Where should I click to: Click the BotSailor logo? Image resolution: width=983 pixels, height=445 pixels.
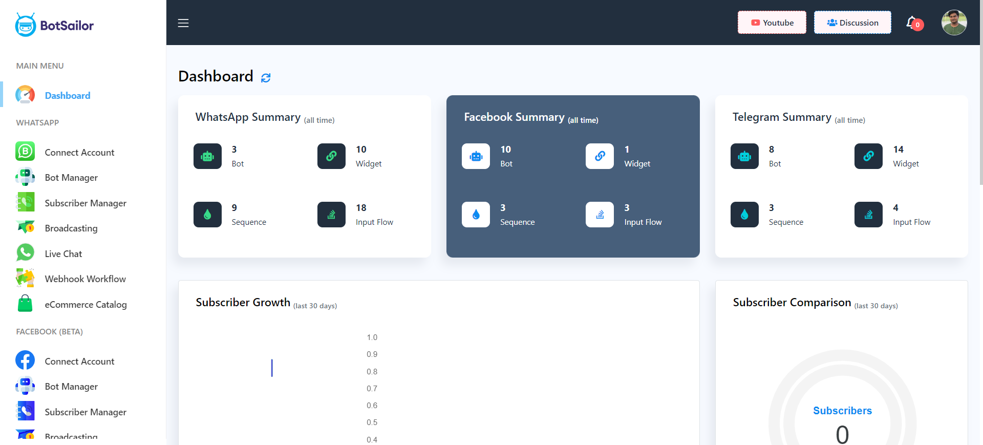(x=54, y=25)
